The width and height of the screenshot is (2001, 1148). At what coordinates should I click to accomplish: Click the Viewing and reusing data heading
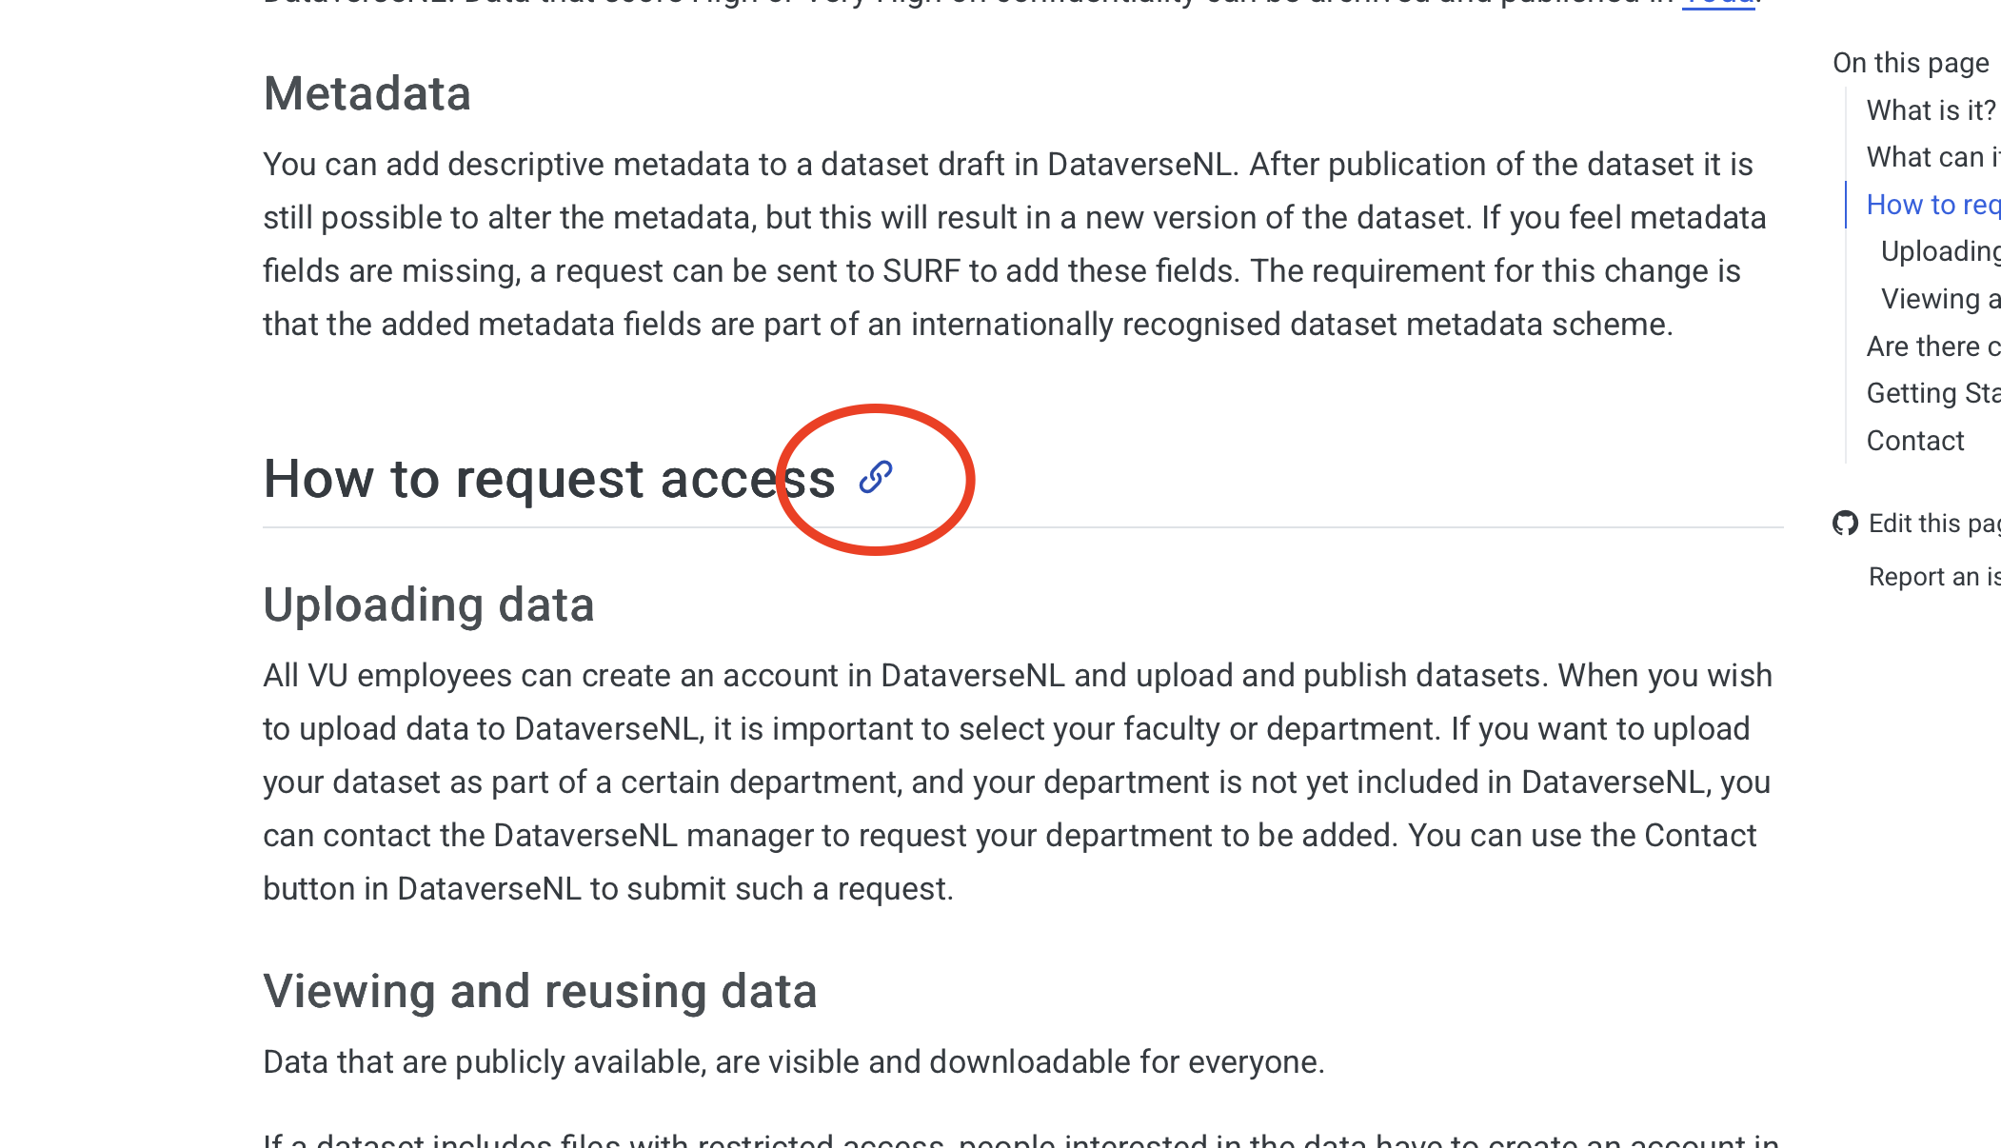(x=540, y=992)
